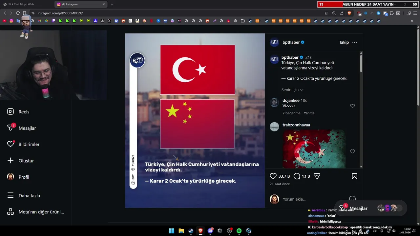Open Meta'nın diğer ürünleri in sidebar

point(35,212)
